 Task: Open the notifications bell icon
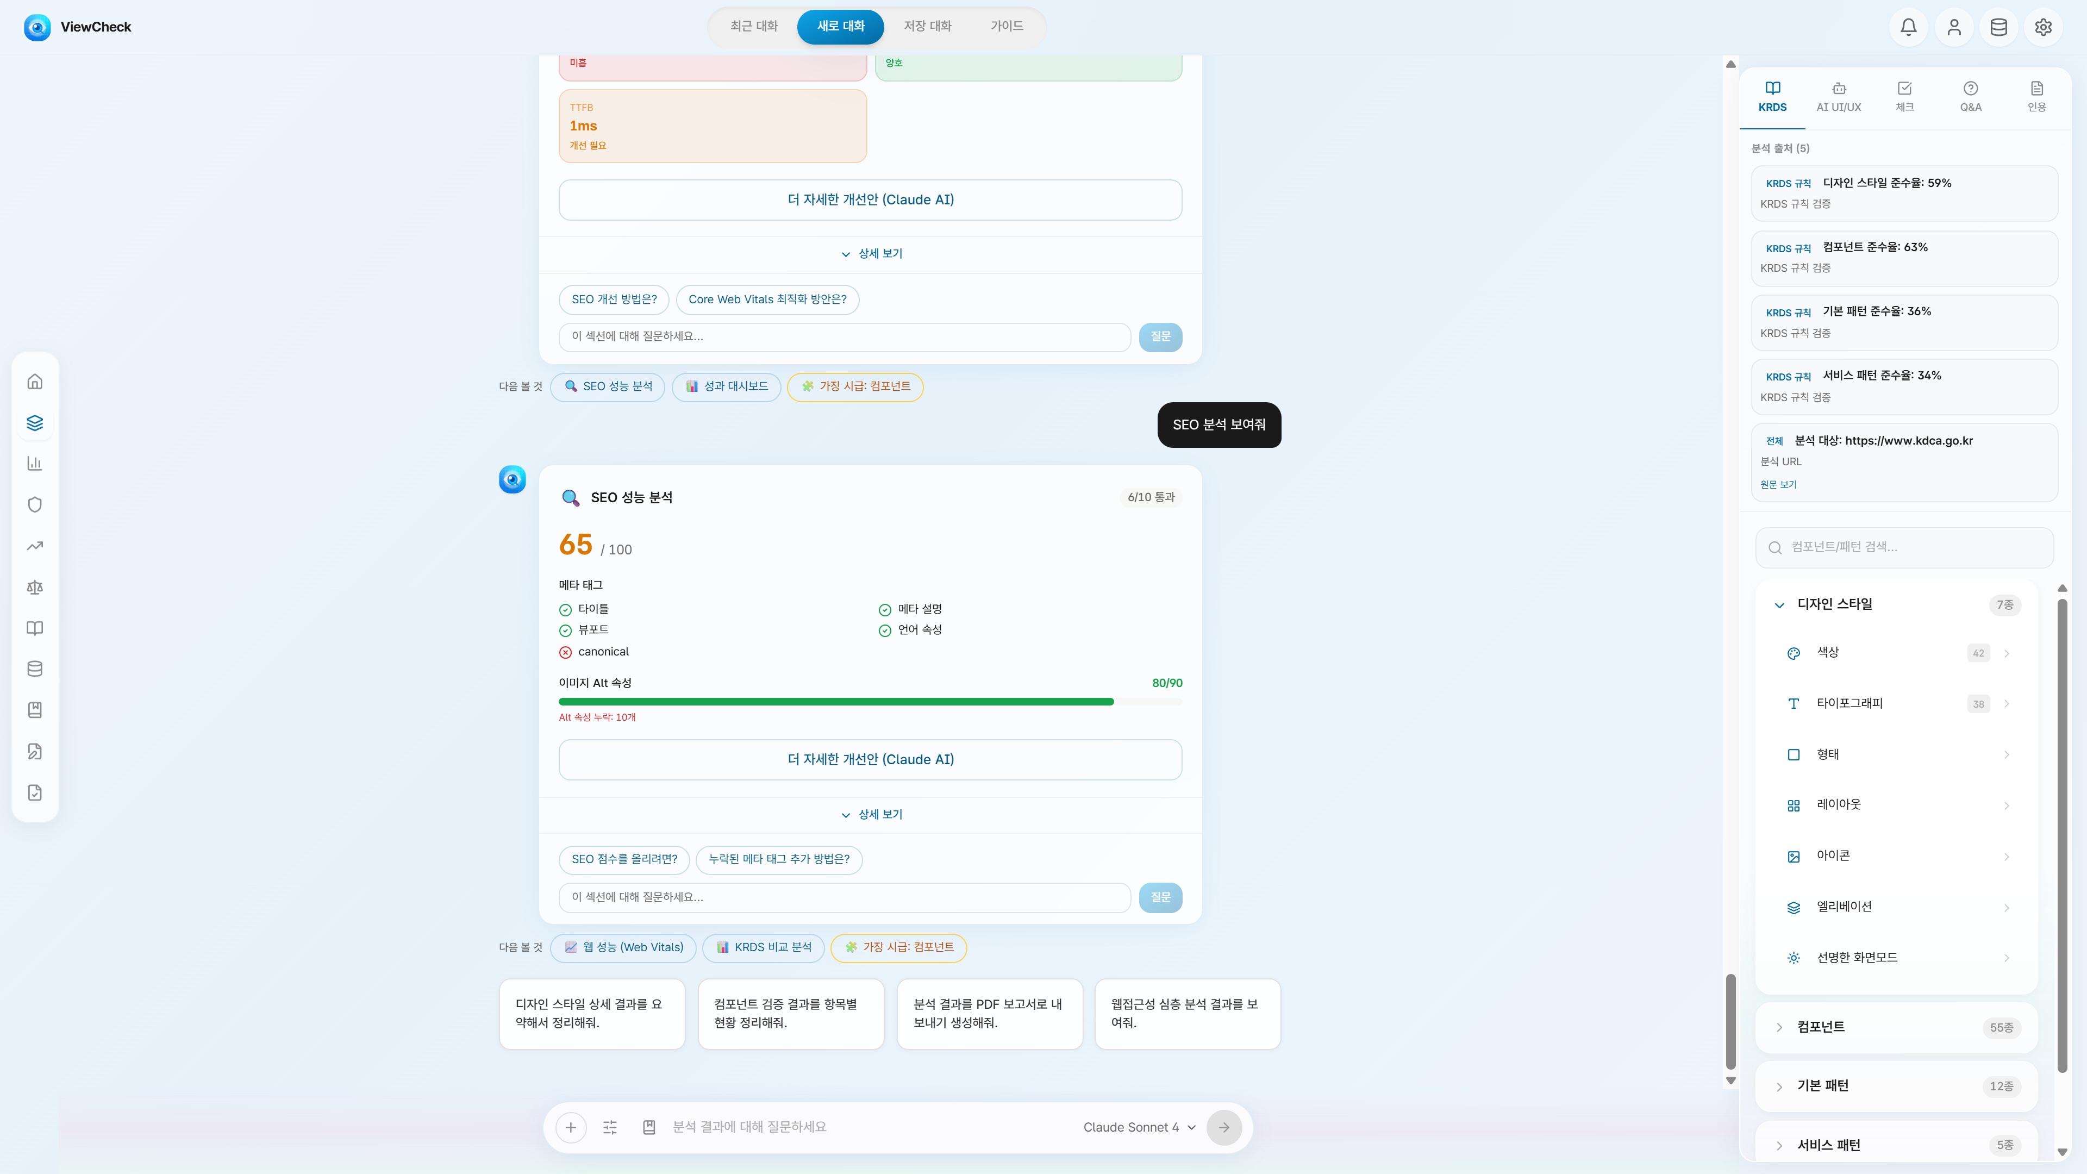click(x=1909, y=27)
